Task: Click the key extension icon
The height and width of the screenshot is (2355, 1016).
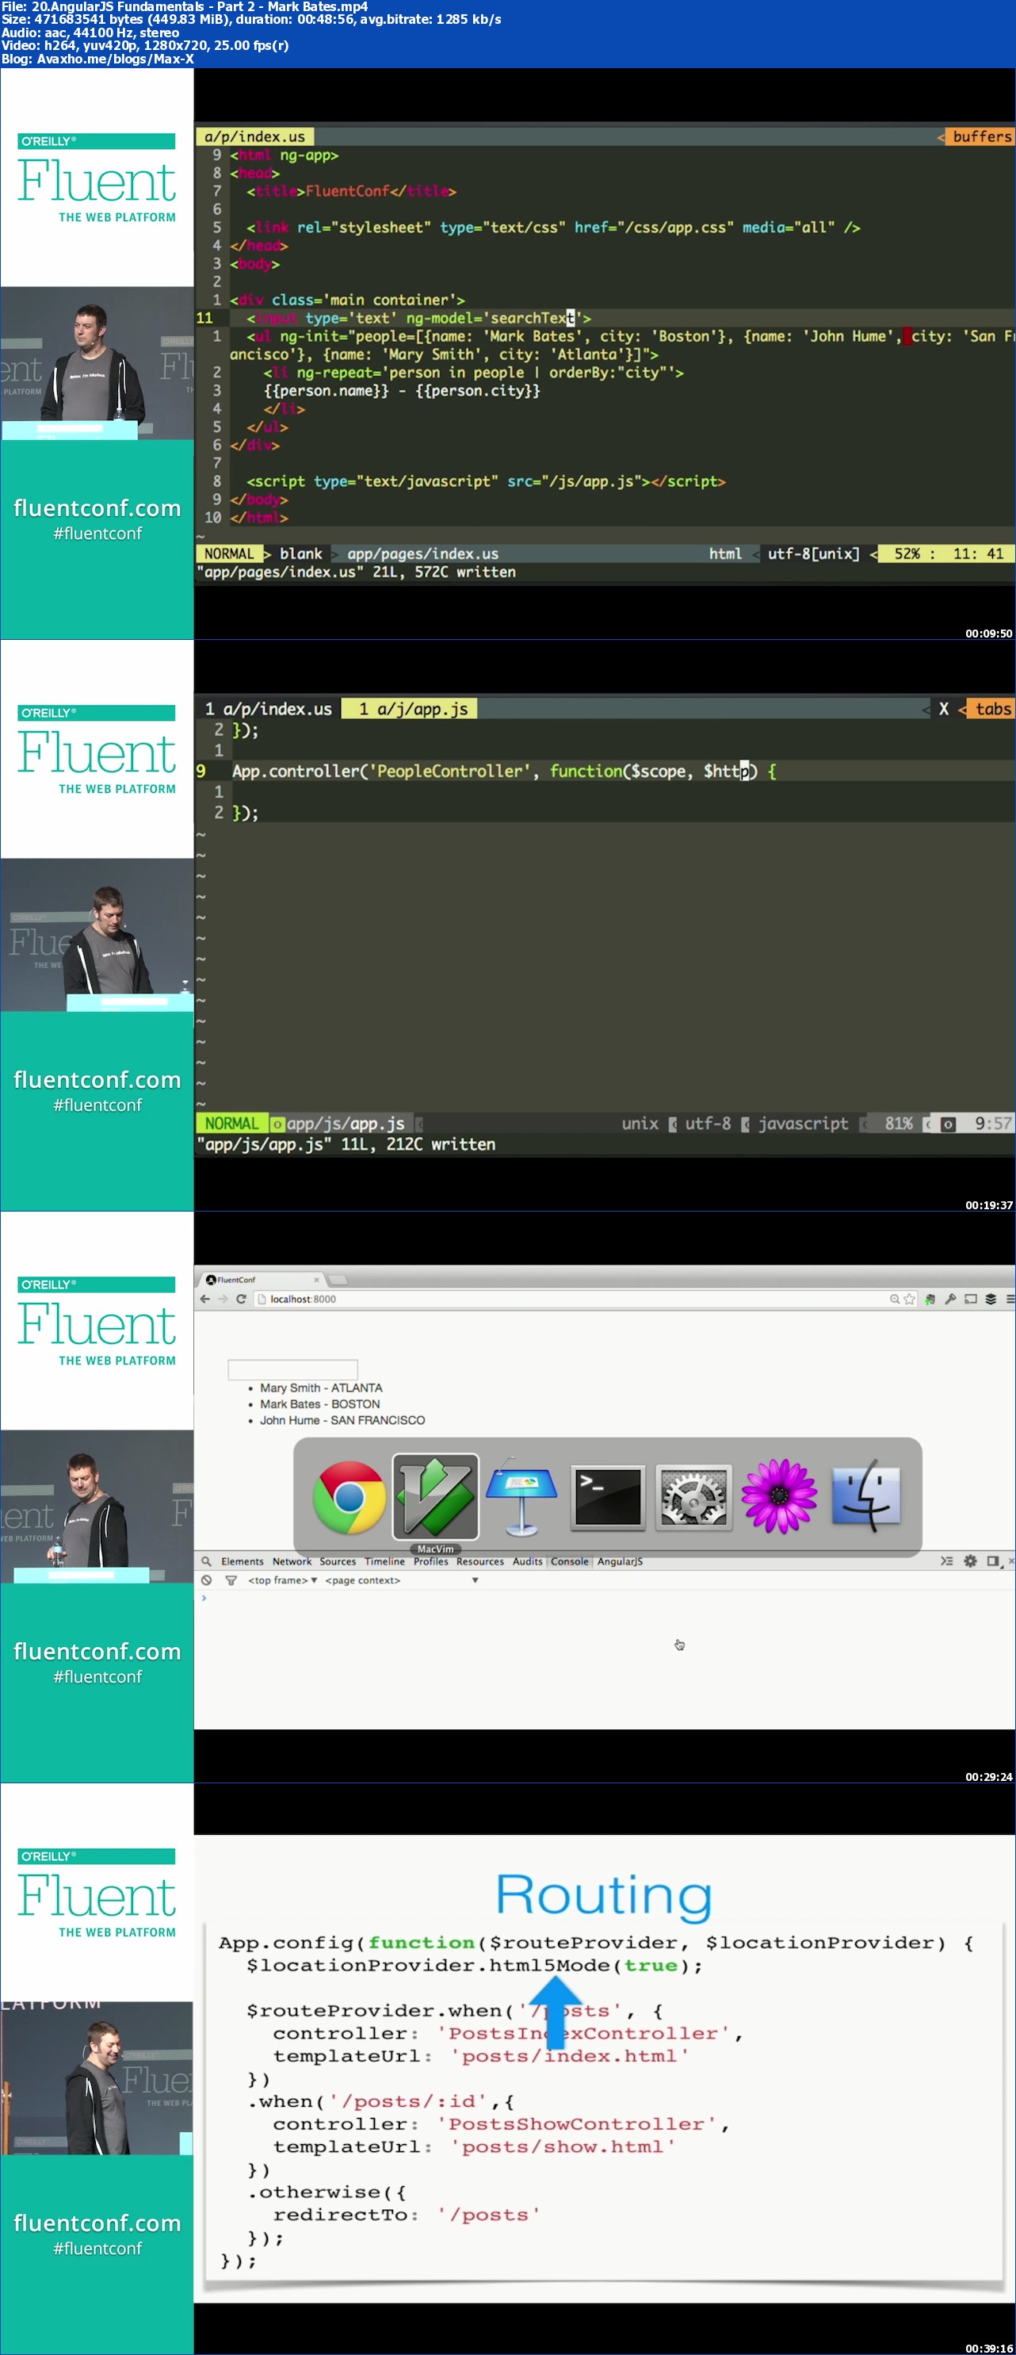Action: [950, 1299]
